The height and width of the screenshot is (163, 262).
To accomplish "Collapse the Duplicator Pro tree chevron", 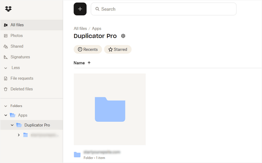I will (12, 125).
